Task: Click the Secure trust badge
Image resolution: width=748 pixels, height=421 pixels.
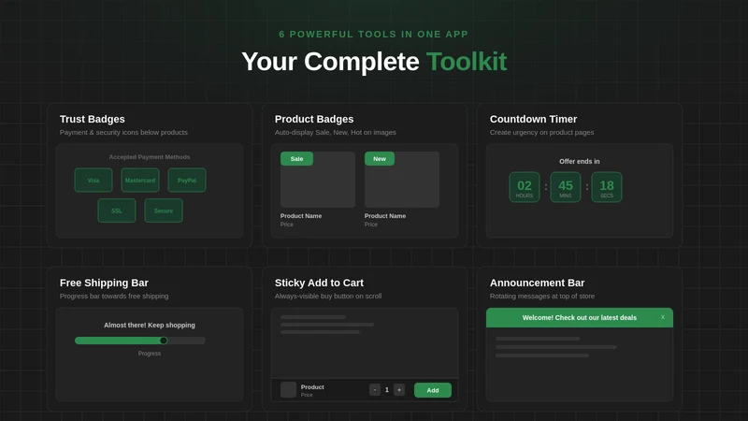Action: pos(164,210)
